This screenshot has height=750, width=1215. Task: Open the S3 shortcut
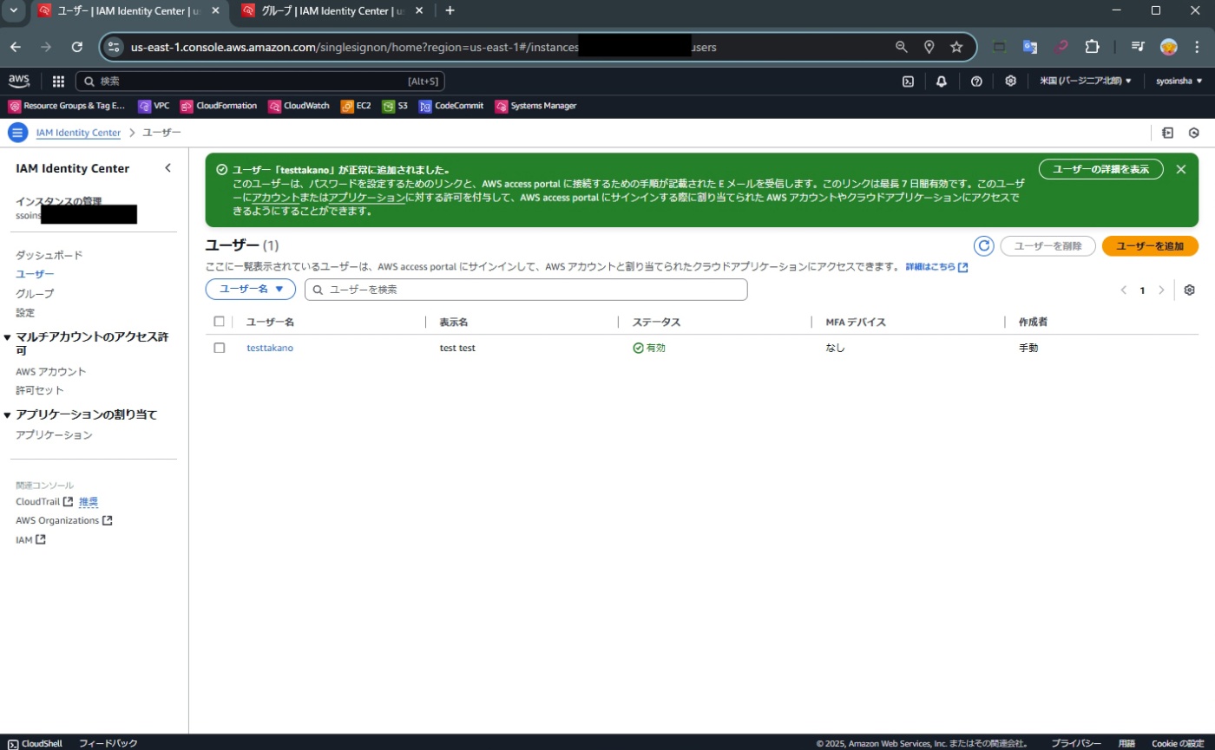pos(395,106)
